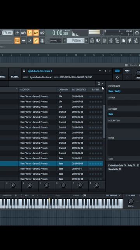Toggle the blue preset browser button
Screen dimensions: 140x250
click(117, 71)
